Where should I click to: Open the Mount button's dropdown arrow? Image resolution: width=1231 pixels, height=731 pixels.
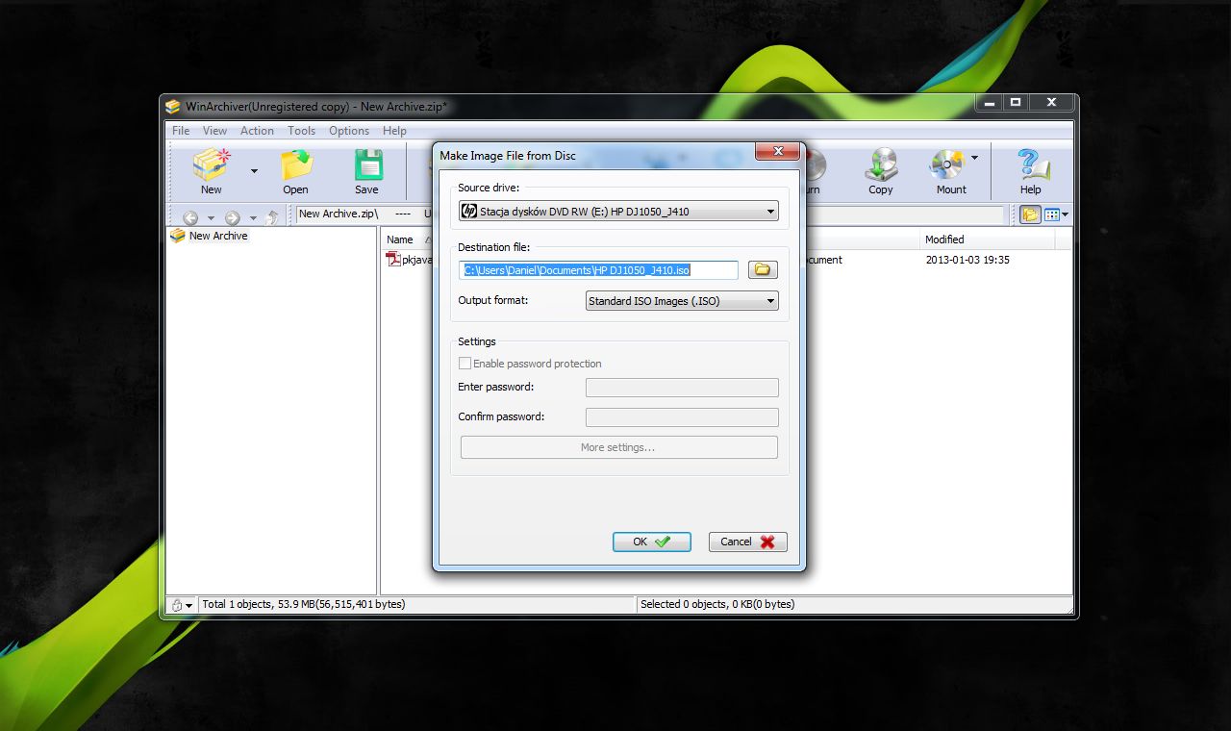tap(974, 158)
